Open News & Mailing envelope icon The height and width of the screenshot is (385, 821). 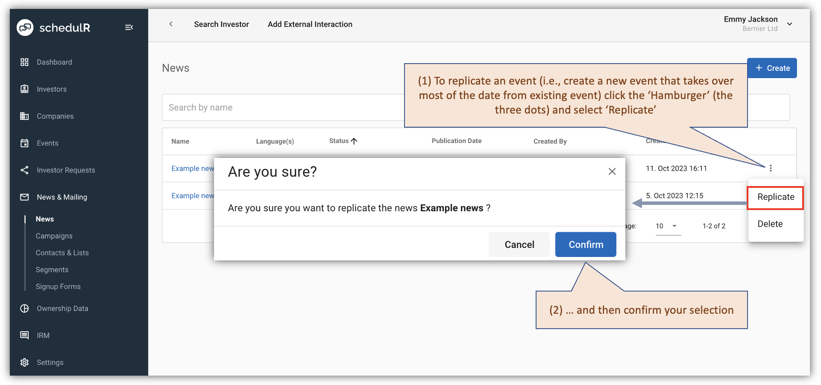tap(24, 197)
